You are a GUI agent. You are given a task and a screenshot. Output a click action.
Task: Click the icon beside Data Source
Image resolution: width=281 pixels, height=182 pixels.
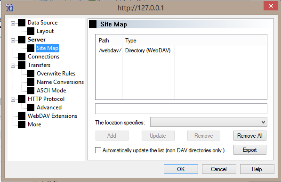22,23
